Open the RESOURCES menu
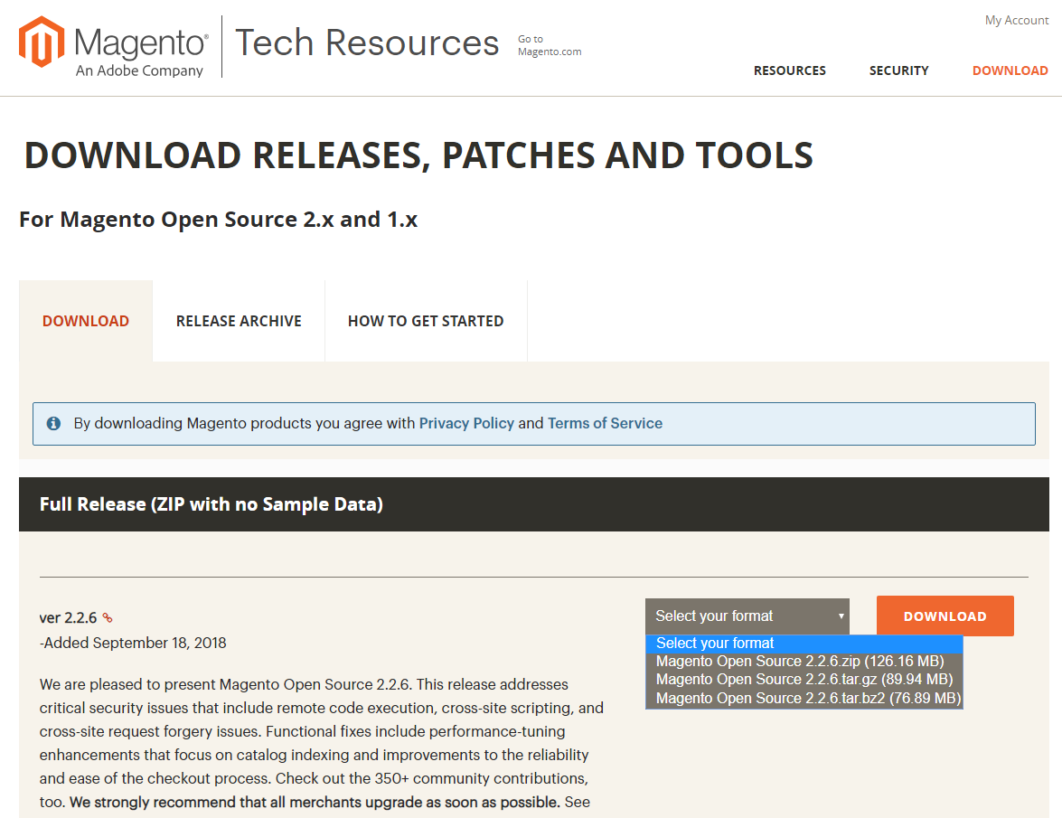The image size is (1062, 818). [x=790, y=71]
